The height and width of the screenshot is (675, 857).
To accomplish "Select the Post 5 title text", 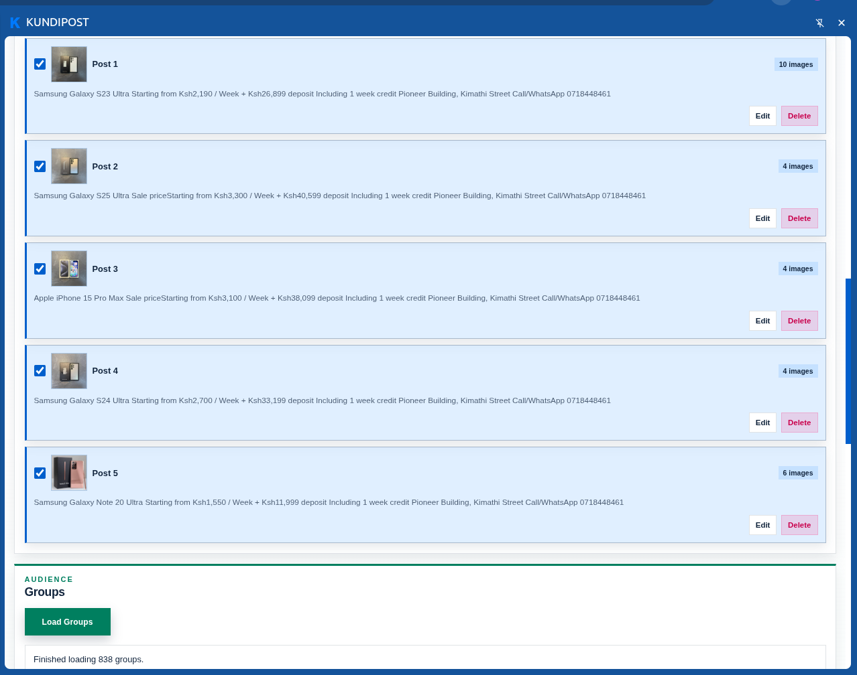I will point(105,473).
